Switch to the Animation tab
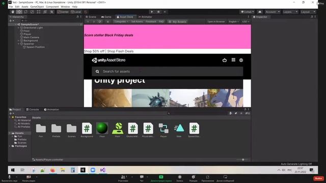326x183 pixels. click(51, 109)
